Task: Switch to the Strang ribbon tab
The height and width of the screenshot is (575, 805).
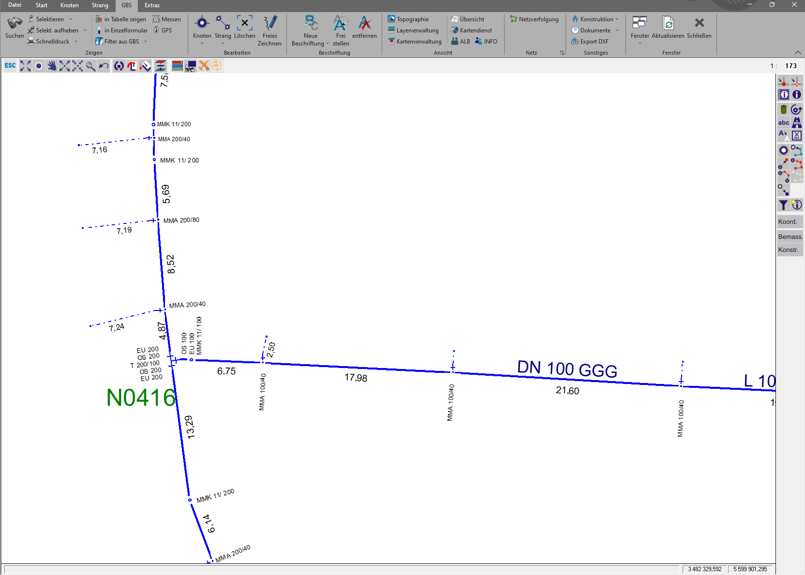Action: click(x=100, y=5)
